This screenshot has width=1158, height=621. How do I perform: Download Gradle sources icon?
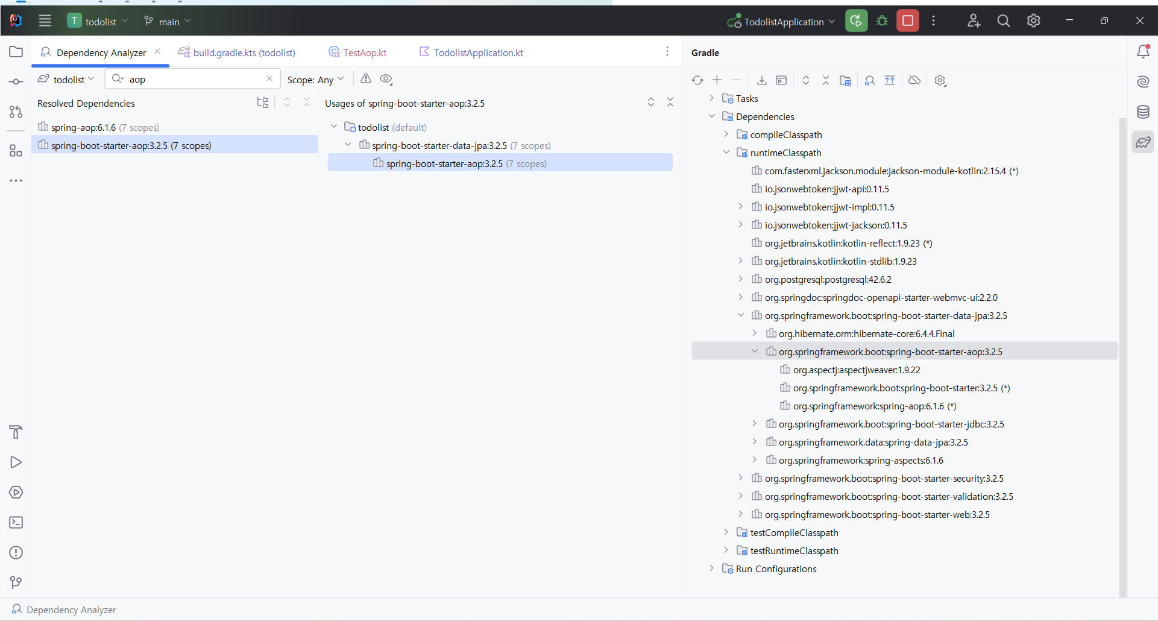(762, 80)
